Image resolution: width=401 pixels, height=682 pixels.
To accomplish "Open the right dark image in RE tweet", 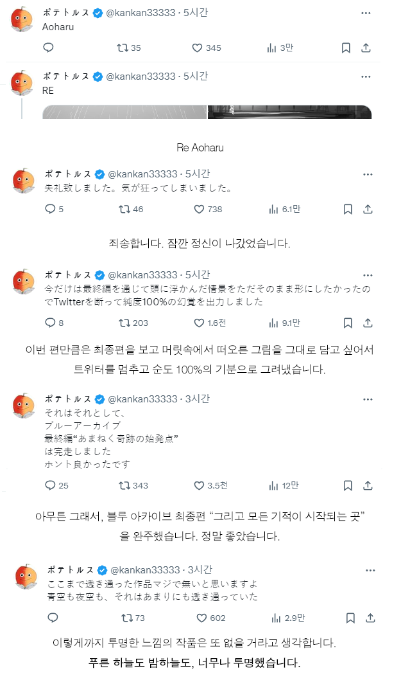I will tap(289, 112).
